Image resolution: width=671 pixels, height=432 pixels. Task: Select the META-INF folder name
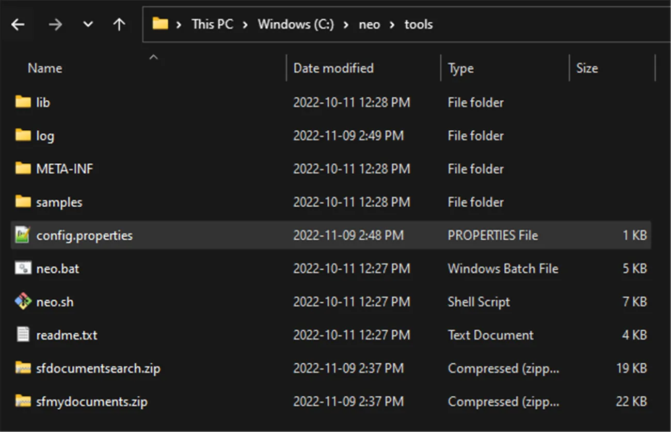tap(65, 168)
